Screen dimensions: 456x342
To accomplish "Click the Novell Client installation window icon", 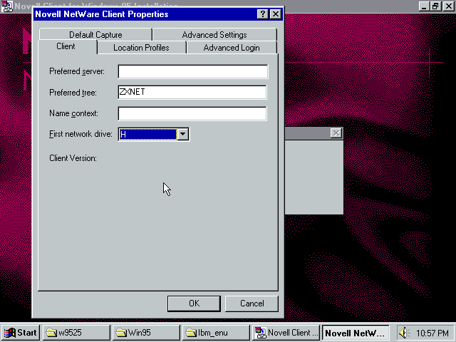I will click(x=7, y=6).
